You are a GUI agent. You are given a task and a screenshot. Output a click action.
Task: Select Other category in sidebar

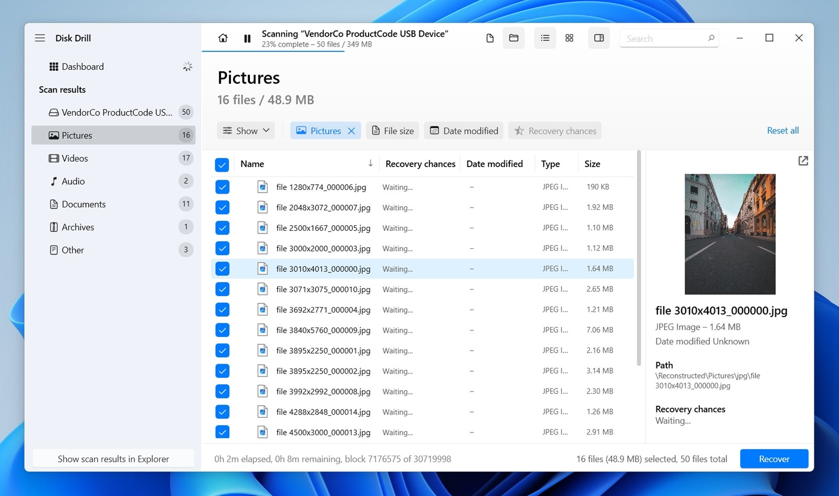point(113,250)
